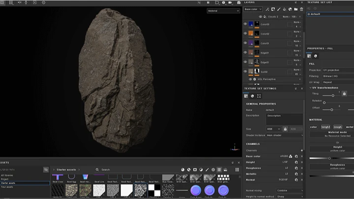
Task: Hide the Color02 layer
Action: [x=245, y=33]
